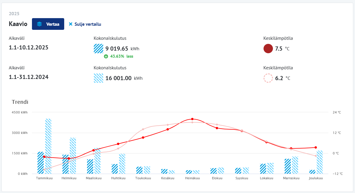Pick the dark 2025 Marraskuu bar
This screenshot has width=355, height=193.
[x=288, y=166]
